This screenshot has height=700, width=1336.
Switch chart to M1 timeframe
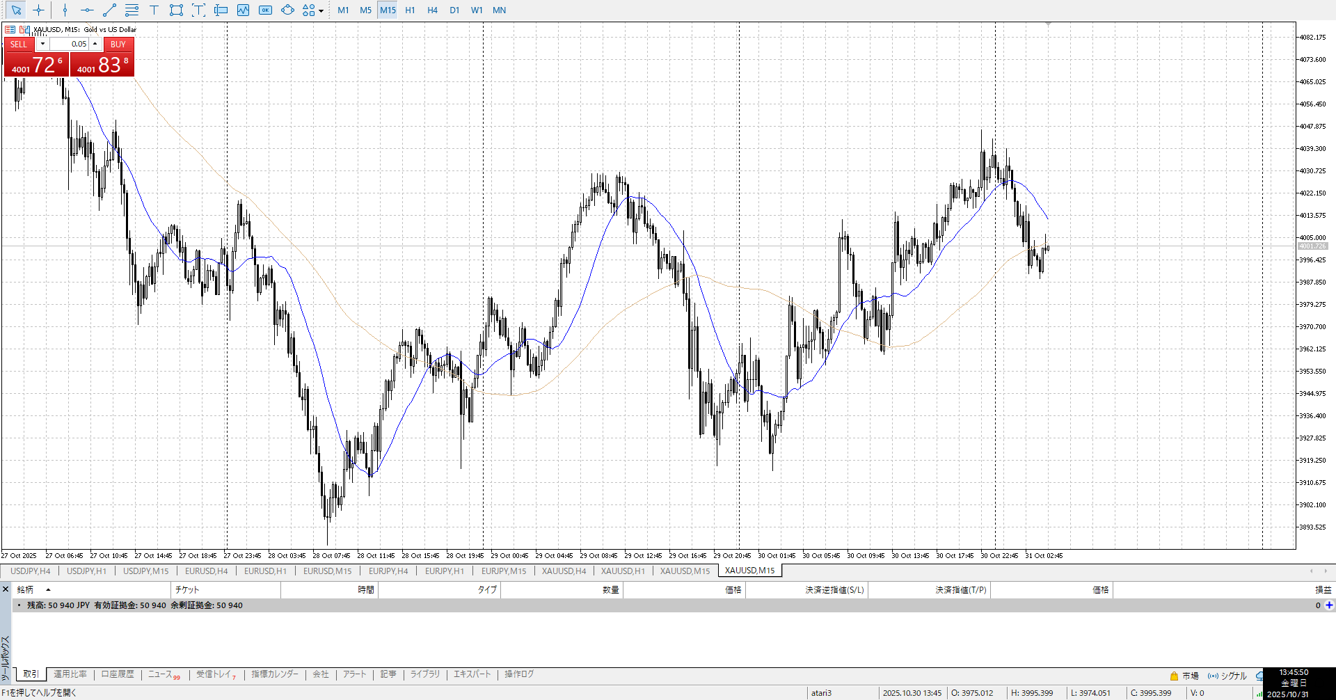[x=343, y=10]
